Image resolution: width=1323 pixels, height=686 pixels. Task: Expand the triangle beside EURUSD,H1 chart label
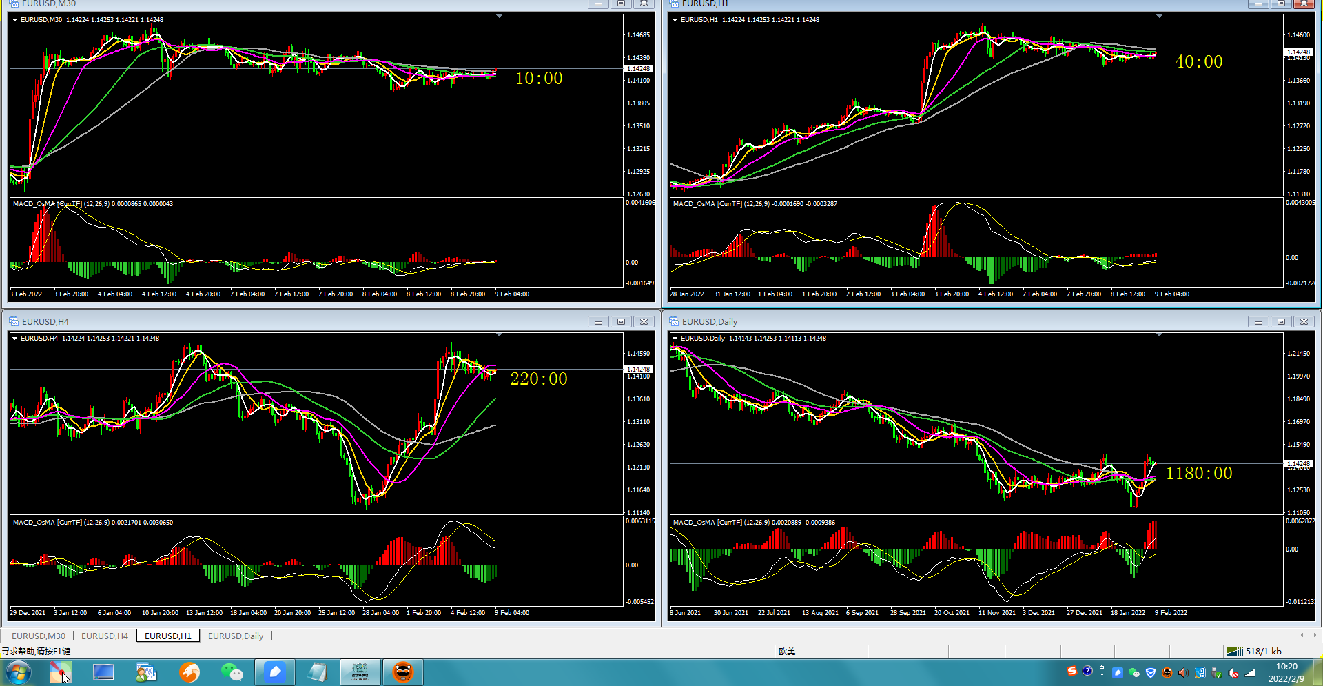click(x=675, y=20)
